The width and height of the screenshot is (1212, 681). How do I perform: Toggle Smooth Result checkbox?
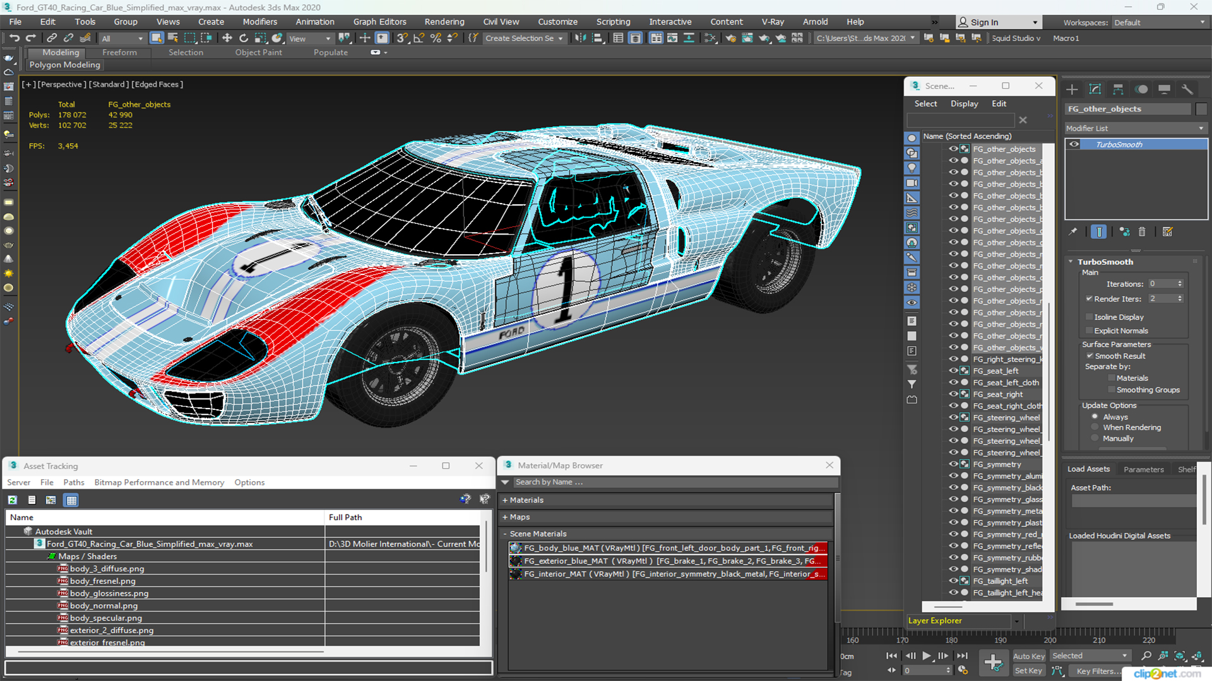click(1090, 356)
